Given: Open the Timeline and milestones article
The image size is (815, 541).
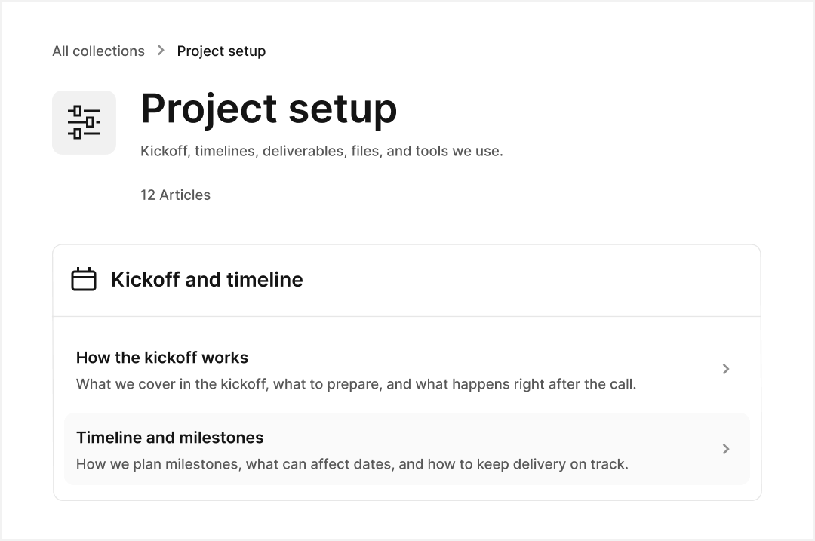Looking at the screenshot, I should point(170,438).
